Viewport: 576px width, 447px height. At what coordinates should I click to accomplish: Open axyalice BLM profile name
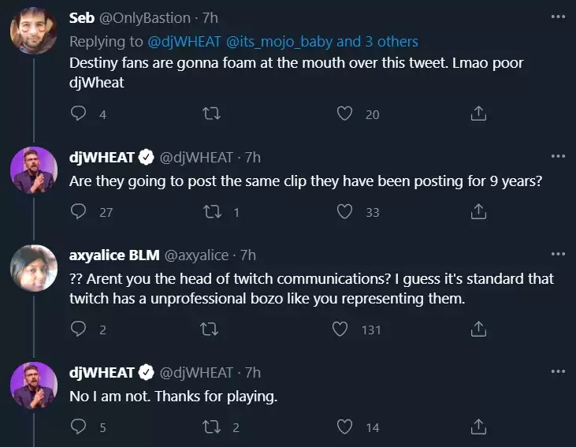click(114, 255)
